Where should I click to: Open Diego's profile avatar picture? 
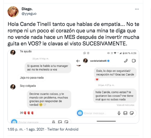[x=13, y=12]
